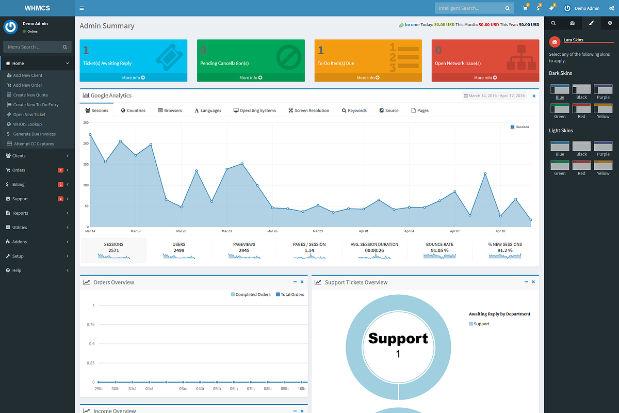Click the search magnifier in Intelligent Search

point(508,8)
